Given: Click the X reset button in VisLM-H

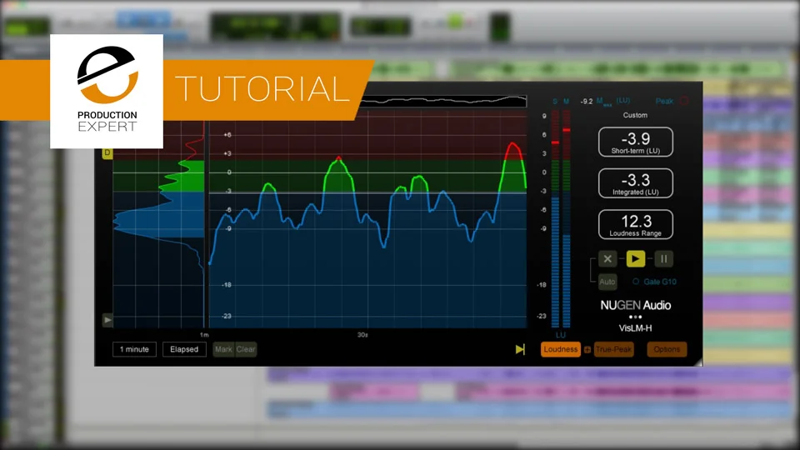Looking at the screenshot, I should 607,258.
